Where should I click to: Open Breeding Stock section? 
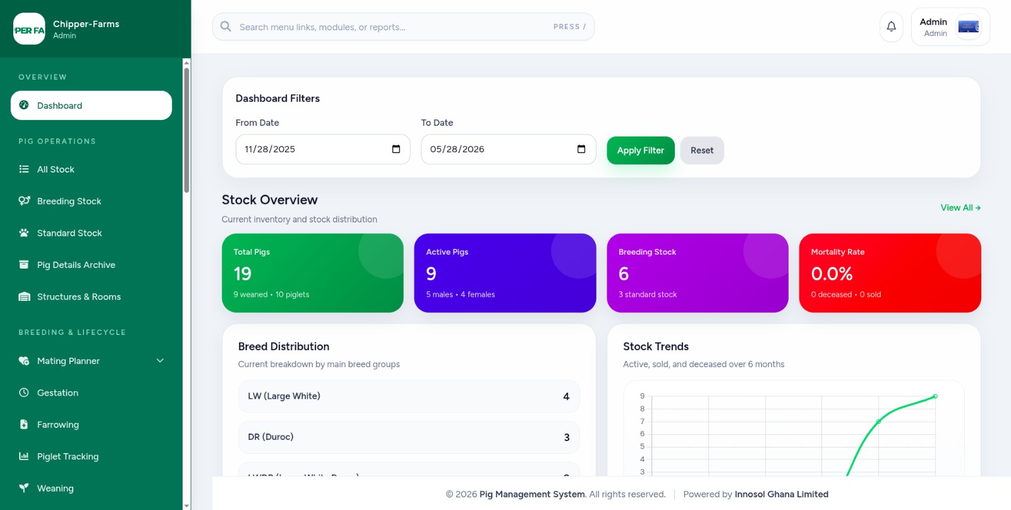[x=91, y=201]
